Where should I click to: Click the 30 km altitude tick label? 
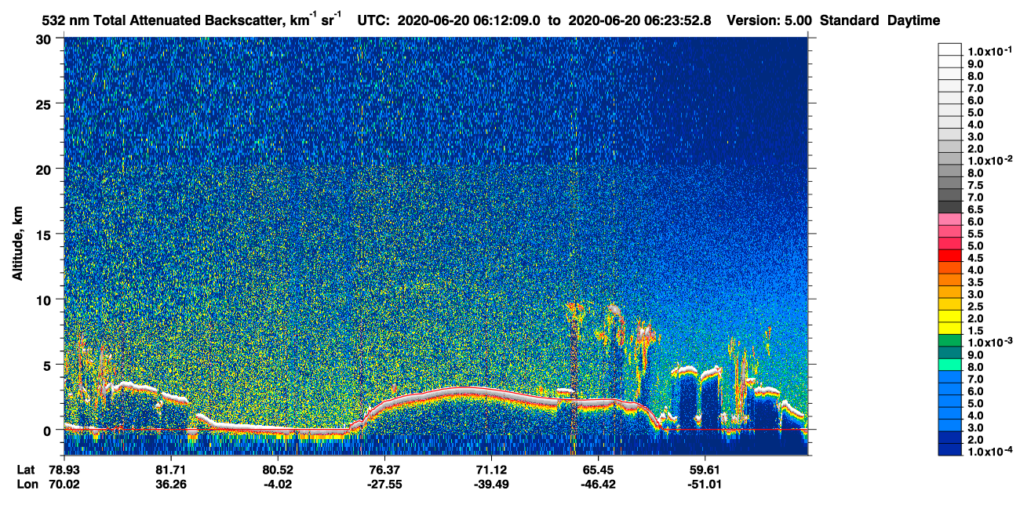coord(46,38)
